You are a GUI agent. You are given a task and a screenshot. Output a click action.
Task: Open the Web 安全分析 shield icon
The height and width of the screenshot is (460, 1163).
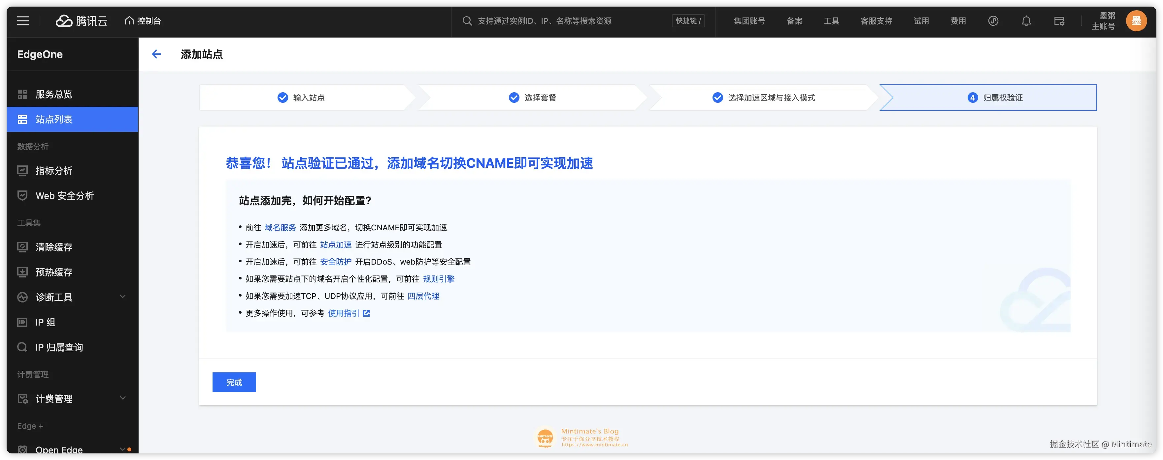22,195
